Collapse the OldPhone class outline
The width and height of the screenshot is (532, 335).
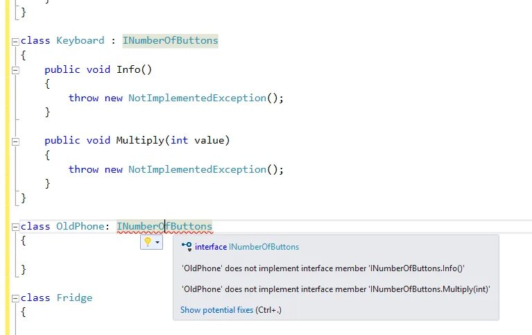[x=15, y=227]
